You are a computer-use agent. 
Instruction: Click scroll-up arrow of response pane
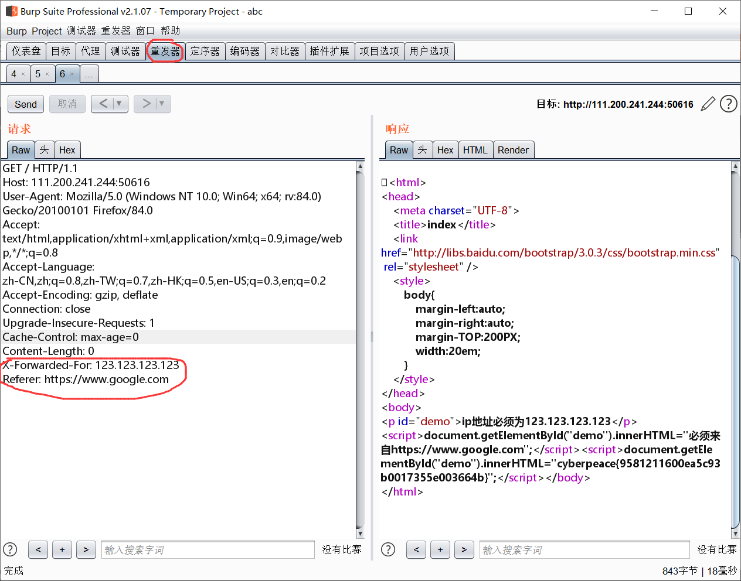(735, 166)
